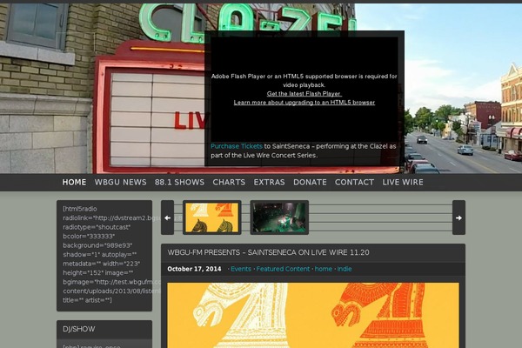Screen dimensions: 522x348
Task: Click the October 17, 2014 post date
Action: tap(194, 269)
